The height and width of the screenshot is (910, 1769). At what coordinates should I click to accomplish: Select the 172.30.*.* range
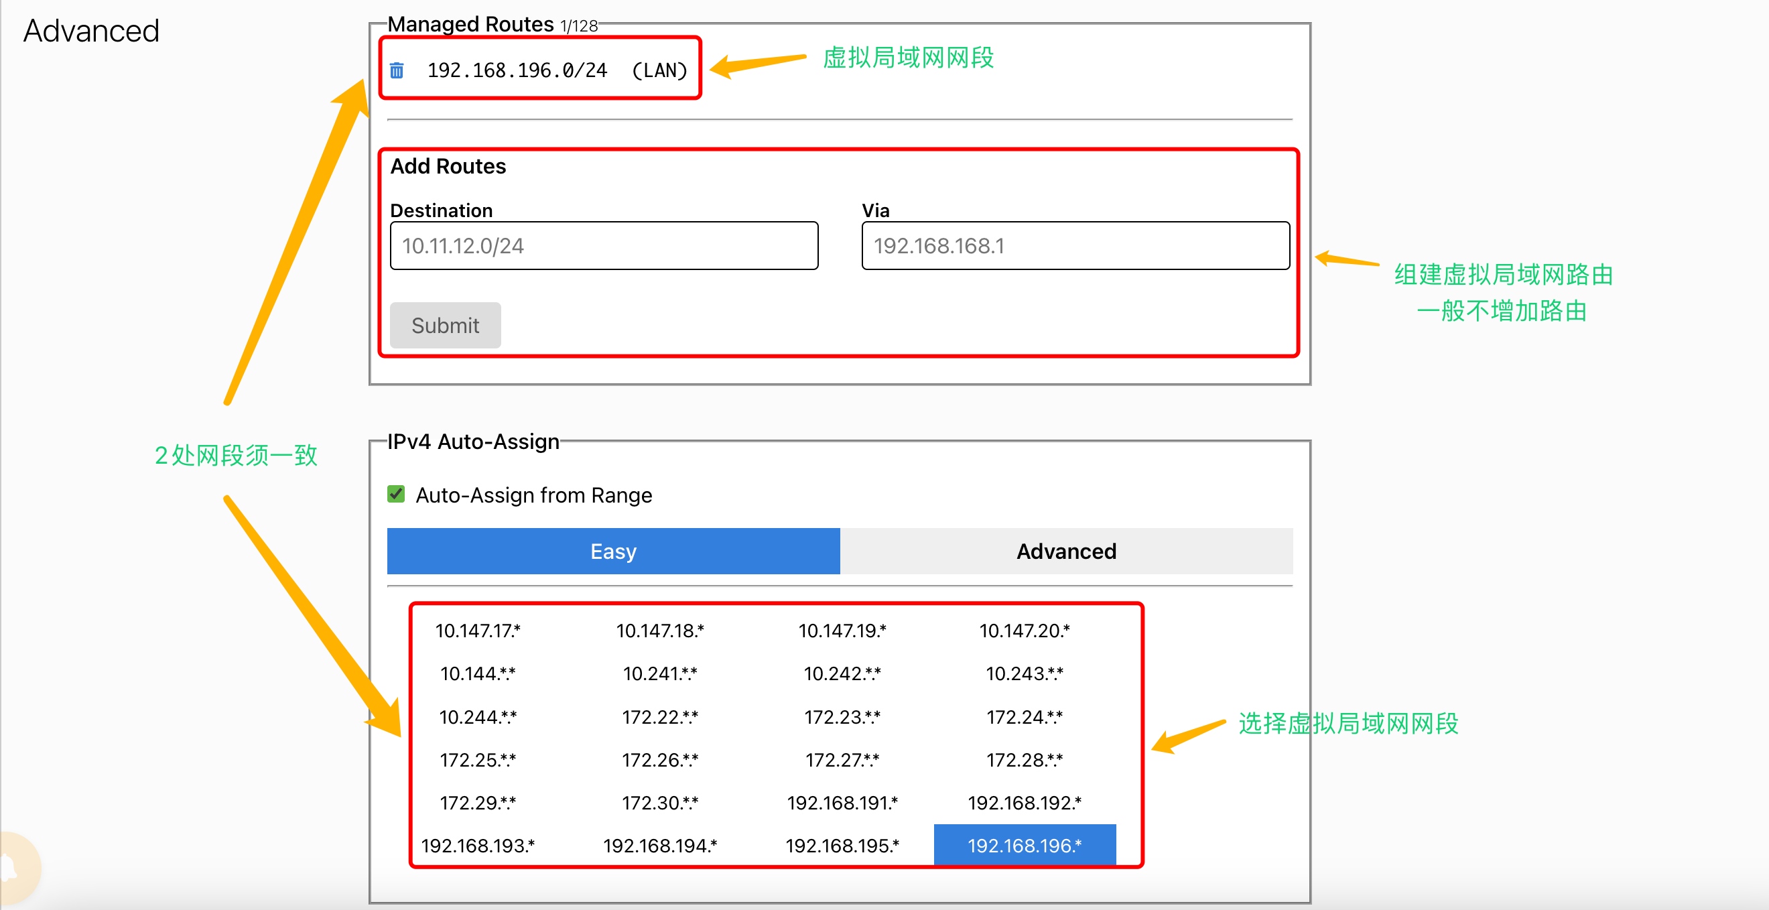[660, 803]
